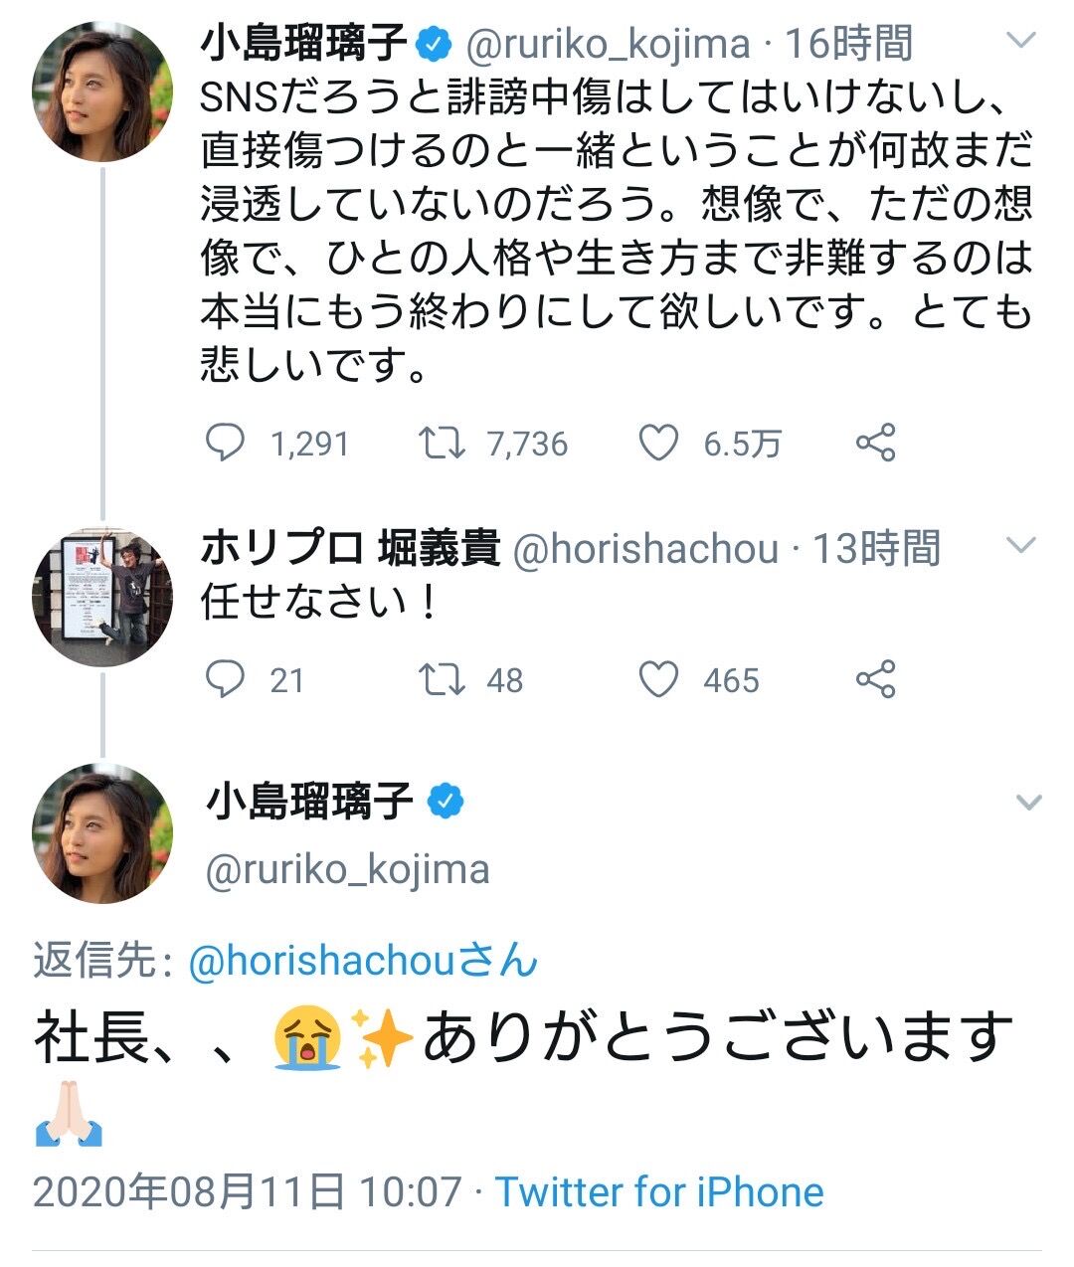The width and height of the screenshot is (1074, 1267).
Task: Click the Twitter for iPhone source link
Action: tap(659, 1191)
